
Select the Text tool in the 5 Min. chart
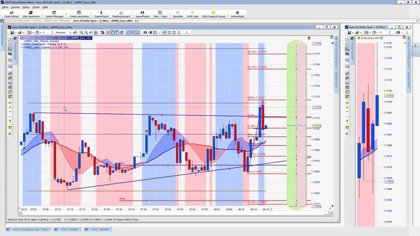pyautogui.click(x=347, y=121)
